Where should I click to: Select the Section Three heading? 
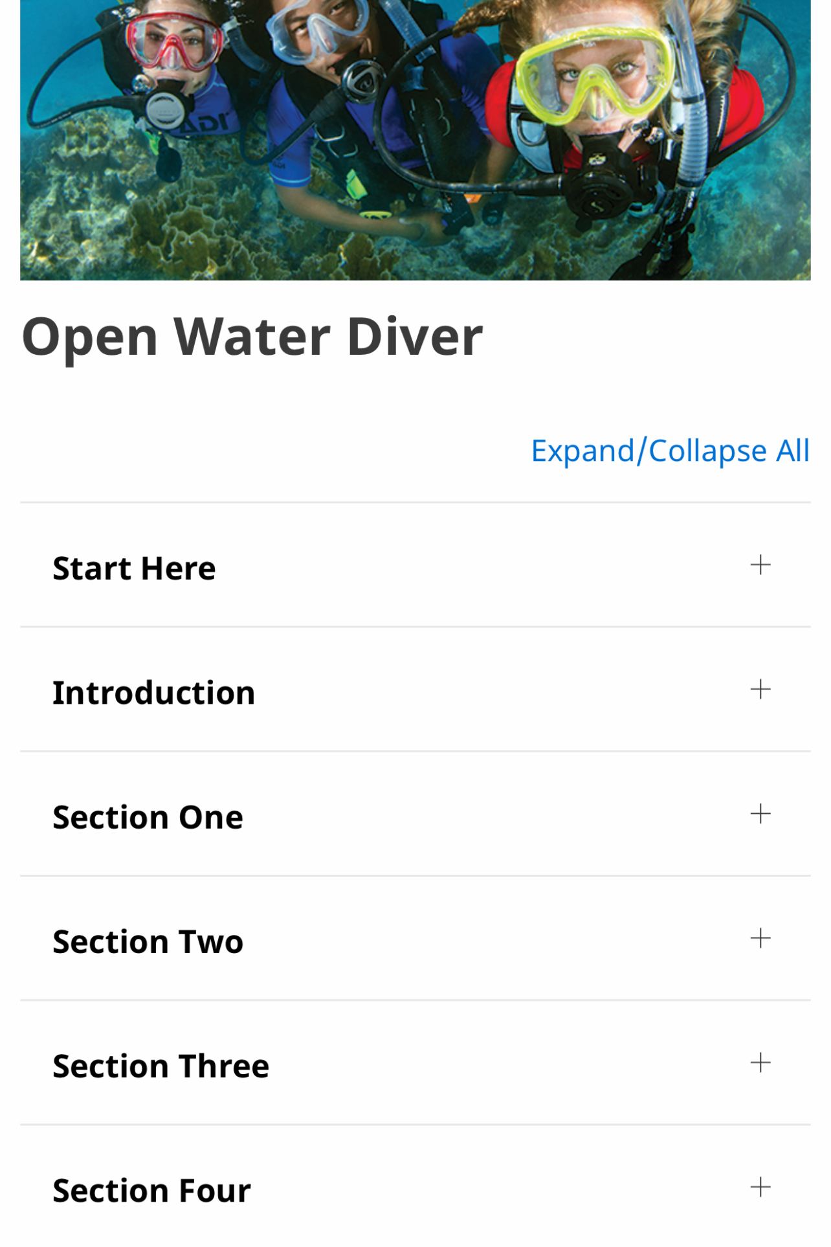pos(161,1066)
